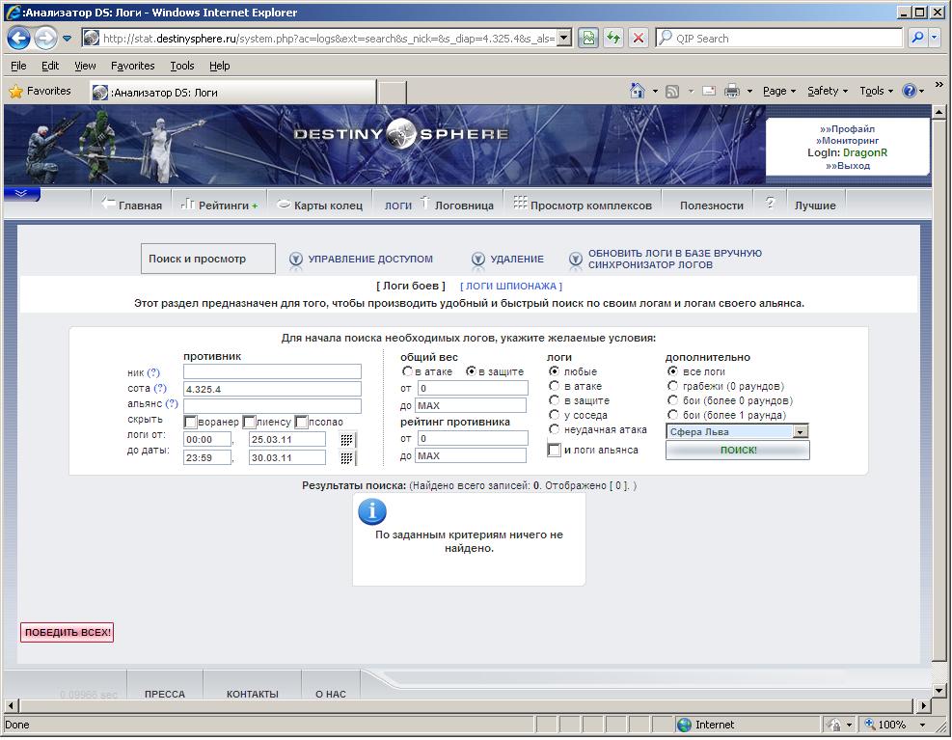Image resolution: width=952 pixels, height=740 pixels.
Task: Click the question mark icon before Лучшие
Action: click(x=770, y=204)
